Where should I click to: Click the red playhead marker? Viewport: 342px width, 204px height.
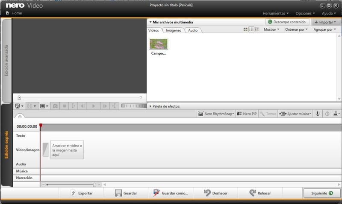pyautogui.click(x=41, y=126)
